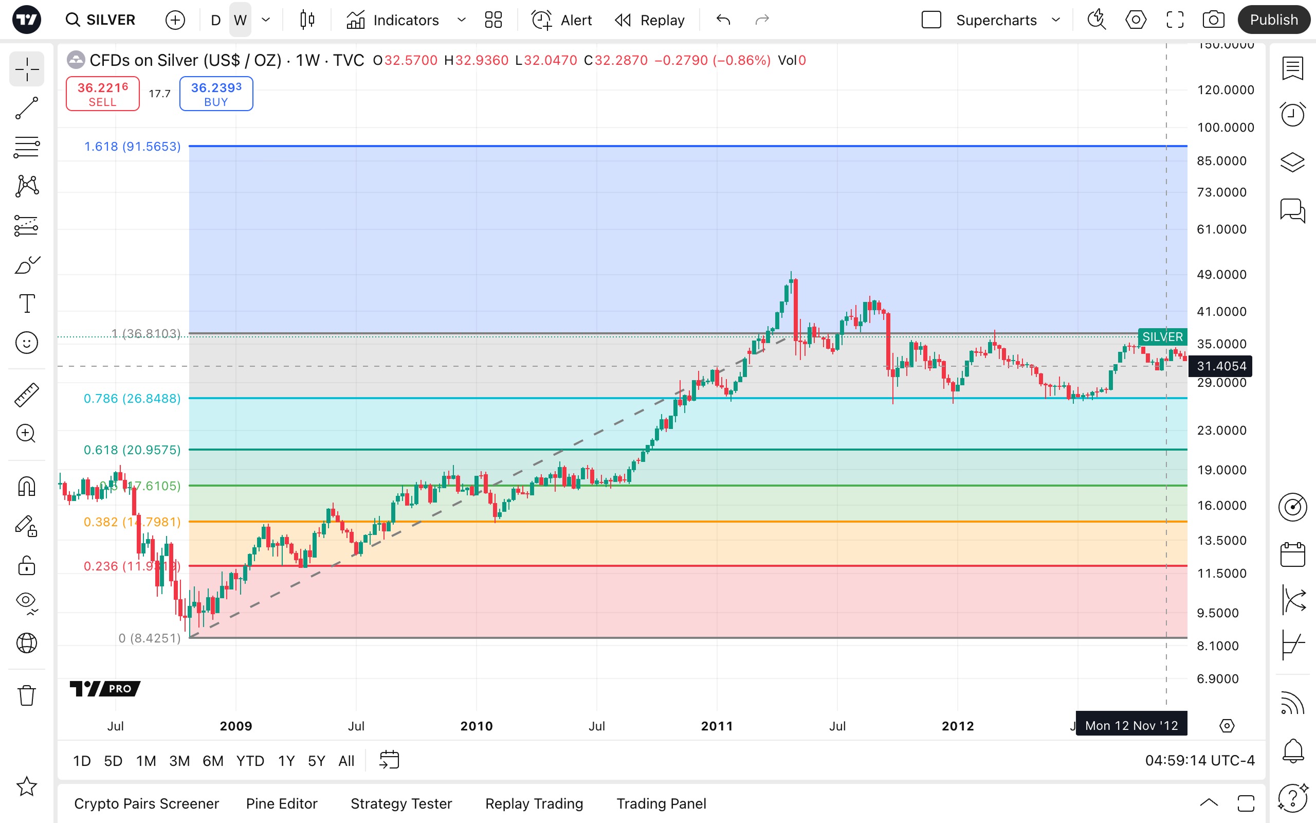Image resolution: width=1316 pixels, height=823 pixels.
Task: Take a chart snapshot with the camera icon
Action: [1213, 20]
